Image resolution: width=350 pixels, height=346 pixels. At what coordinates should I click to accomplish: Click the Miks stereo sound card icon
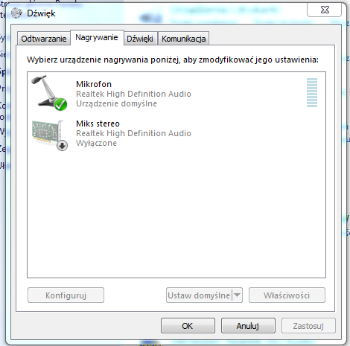tap(50, 135)
